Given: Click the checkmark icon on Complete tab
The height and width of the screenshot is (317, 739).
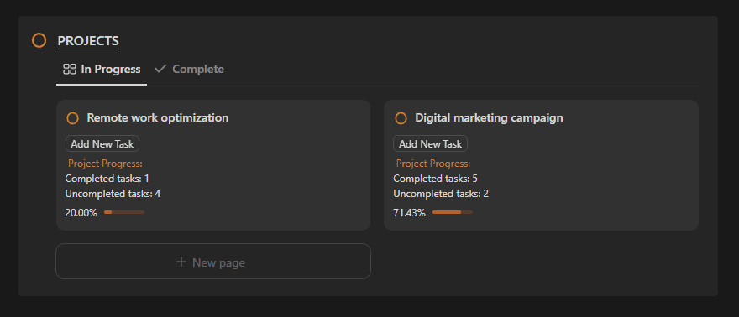Looking at the screenshot, I should click(160, 69).
